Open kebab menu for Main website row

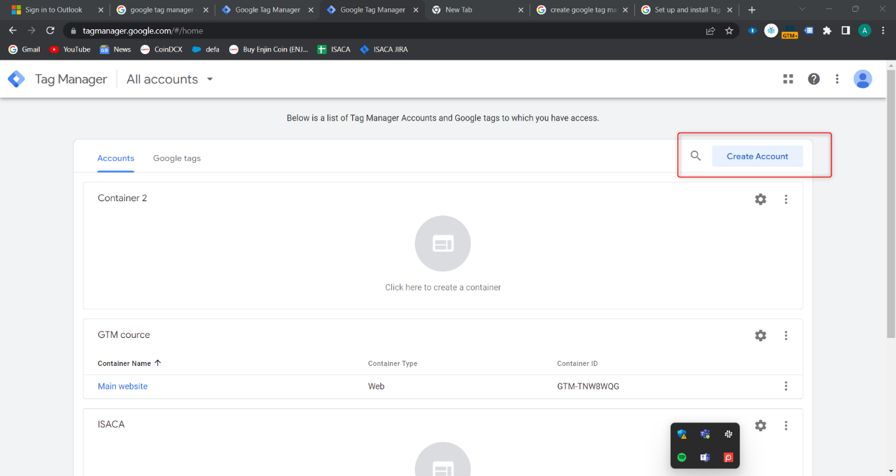point(785,386)
